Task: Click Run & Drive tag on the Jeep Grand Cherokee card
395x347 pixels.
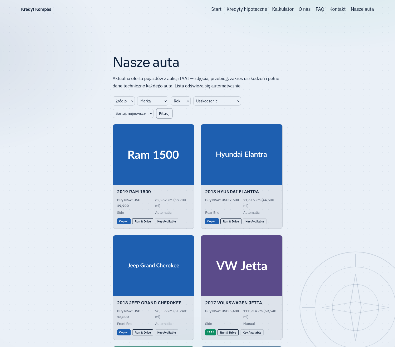Action: coord(143,333)
